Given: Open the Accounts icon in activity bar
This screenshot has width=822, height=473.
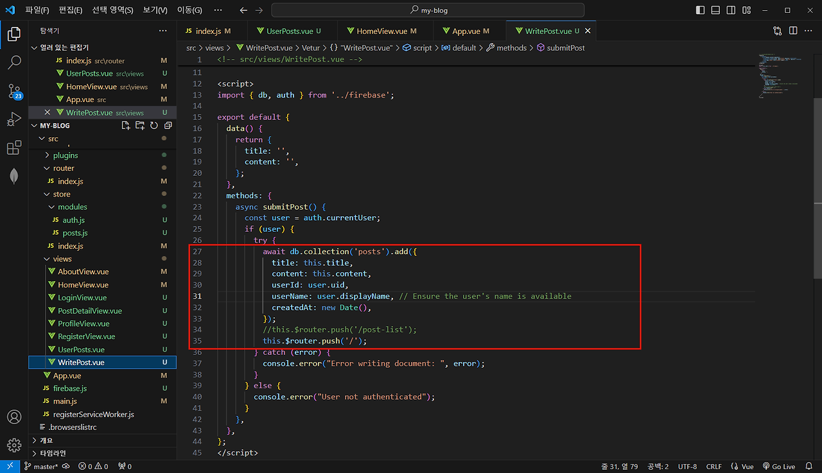Looking at the screenshot, I should click(x=14, y=417).
